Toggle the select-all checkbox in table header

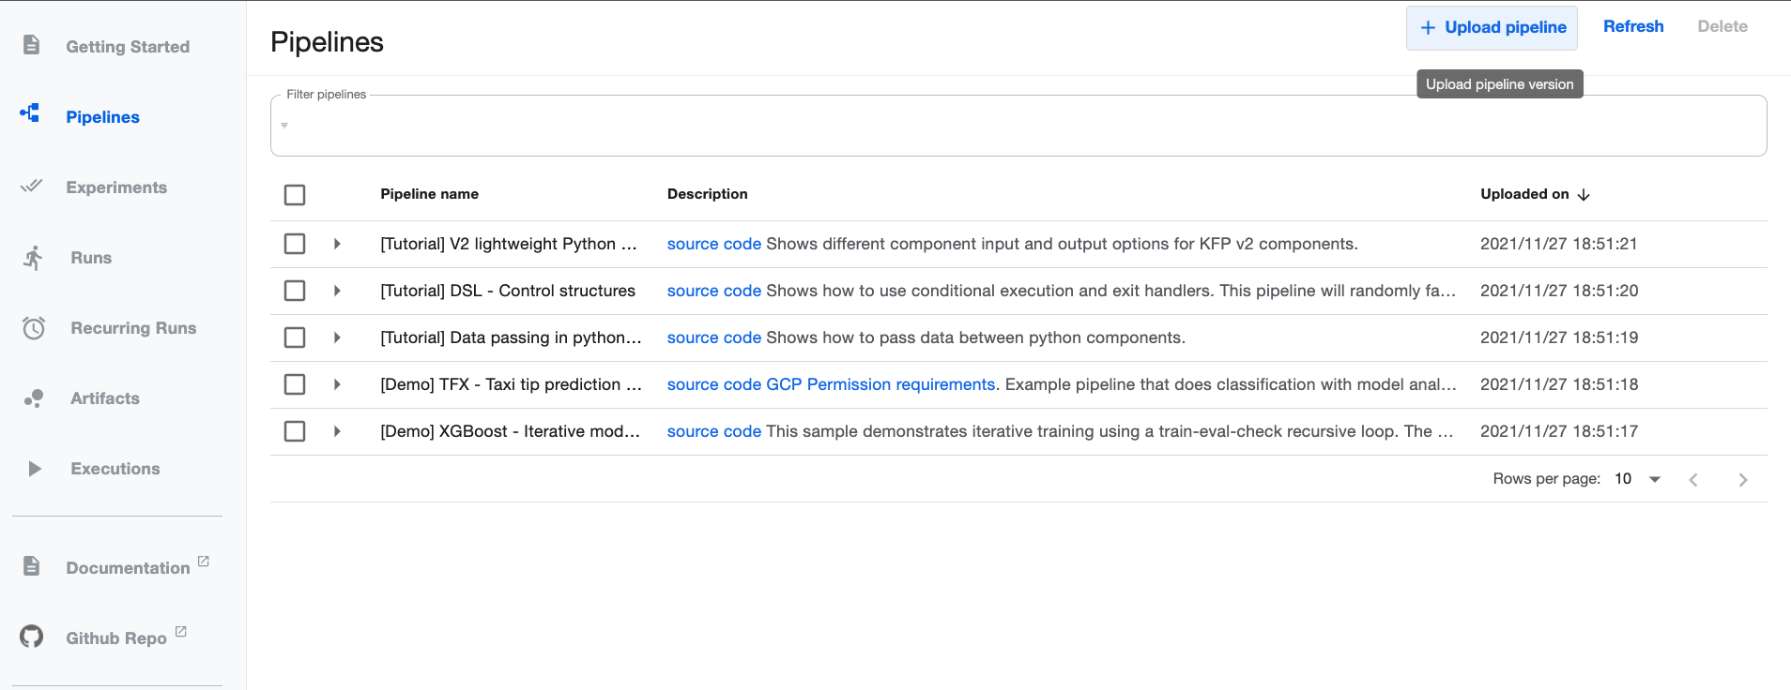295,195
